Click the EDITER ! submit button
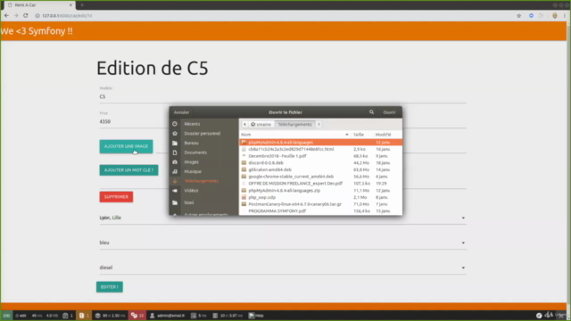Image resolution: width=571 pixels, height=321 pixels. click(109, 287)
